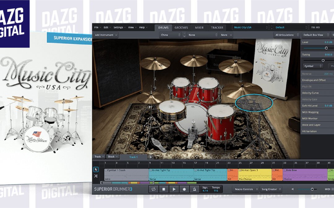Start playback with the Play button

174,189
